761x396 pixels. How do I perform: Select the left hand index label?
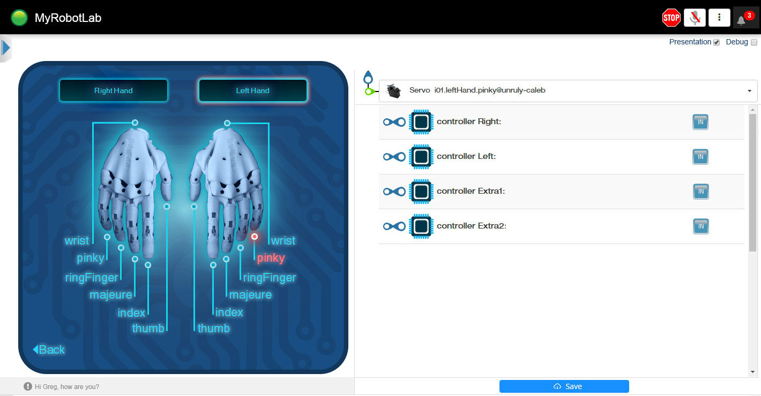click(229, 313)
